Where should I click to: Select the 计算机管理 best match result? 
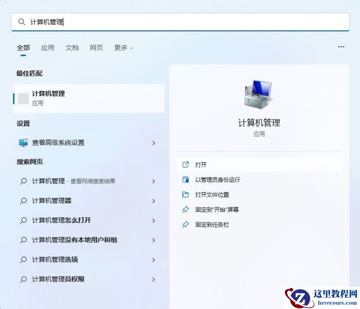click(89, 98)
